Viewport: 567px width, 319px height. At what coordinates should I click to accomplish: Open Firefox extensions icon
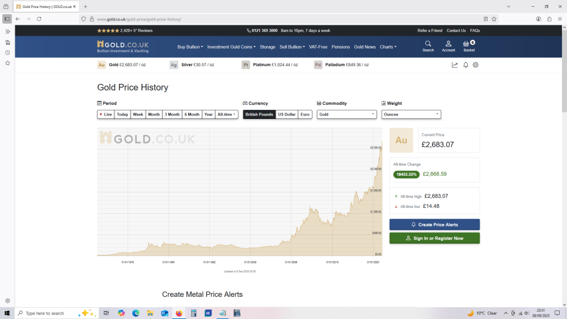tap(549, 19)
